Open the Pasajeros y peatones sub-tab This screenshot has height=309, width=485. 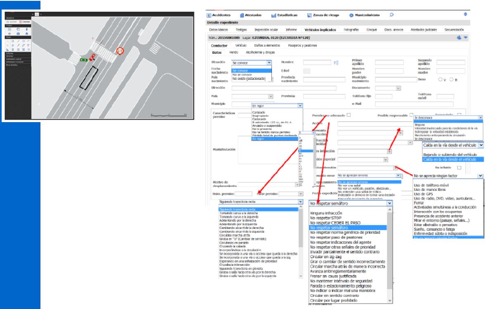[303, 45]
